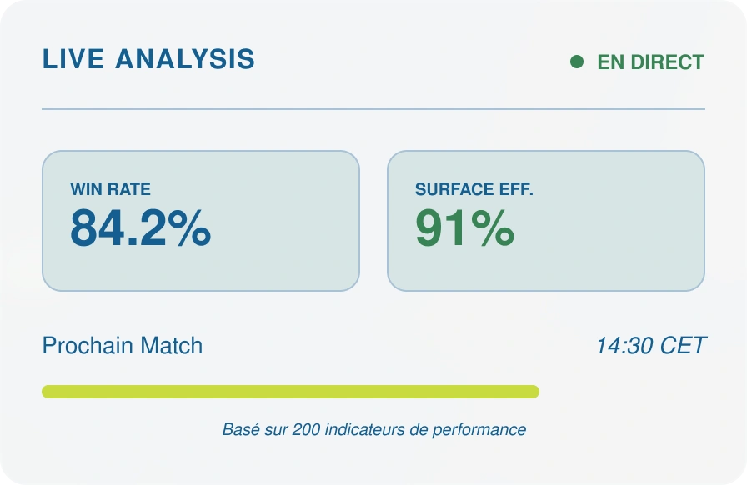This screenshot has width=747, height=485.
Task: Select the SURFACE EFF. label
Action: coord(474,189)
